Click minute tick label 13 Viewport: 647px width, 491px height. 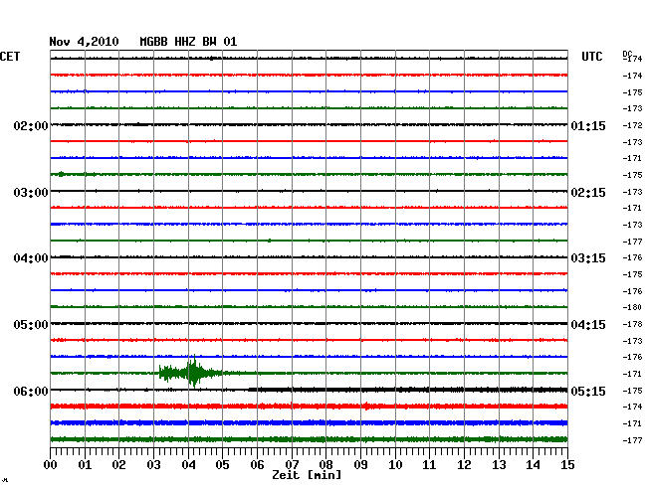[499, 464]
